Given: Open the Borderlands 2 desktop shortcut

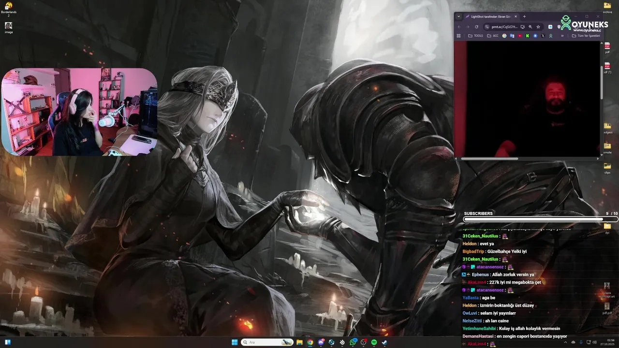Looking at the screenshot, I should pyautogui.click(x=8, y=9).
